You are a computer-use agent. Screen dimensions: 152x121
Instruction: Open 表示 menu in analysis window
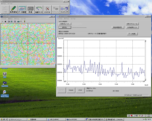tap(66, 19)
